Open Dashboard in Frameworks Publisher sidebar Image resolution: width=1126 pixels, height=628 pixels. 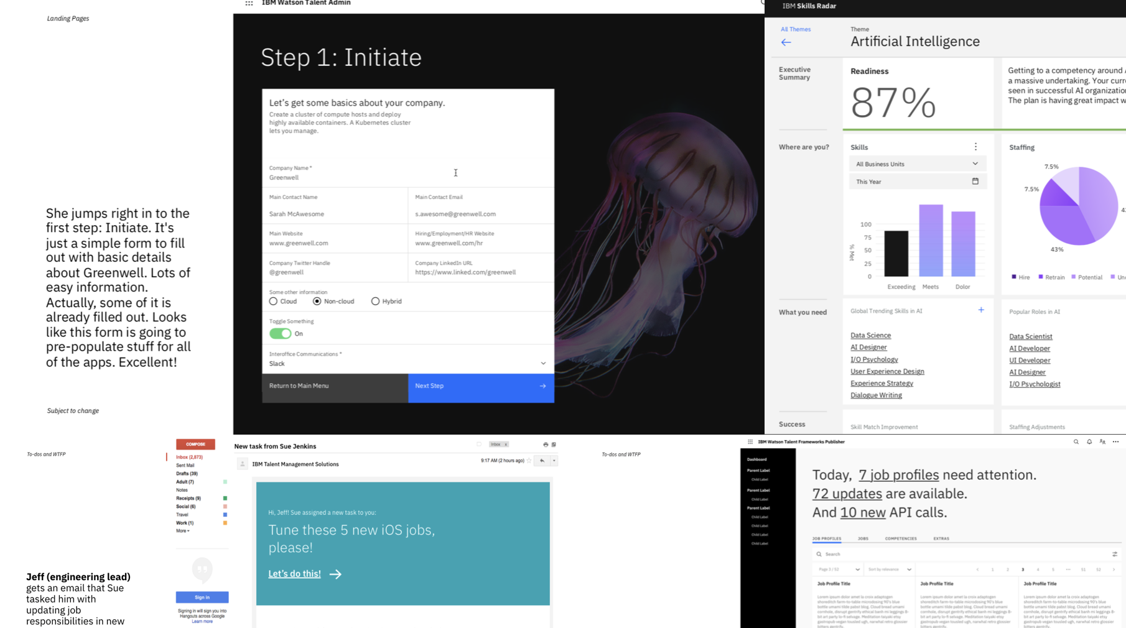(757, 459)
